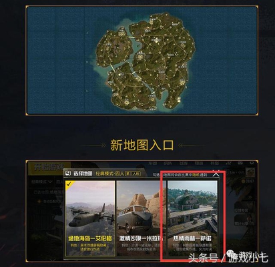
Task: Click the gold coin balance icon
Action: click(x=244, y=182)
